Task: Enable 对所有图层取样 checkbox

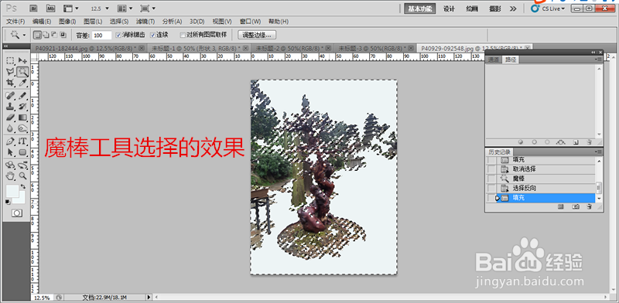Action: (183, 35)
